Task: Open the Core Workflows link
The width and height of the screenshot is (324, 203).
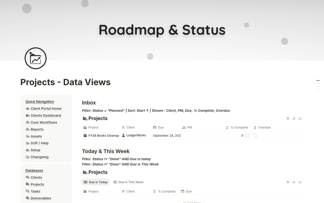Action: coord(44,123)
